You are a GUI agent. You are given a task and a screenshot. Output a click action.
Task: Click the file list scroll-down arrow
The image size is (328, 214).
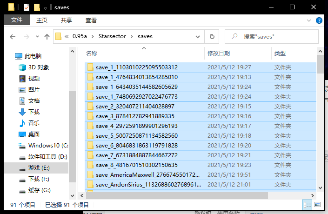[x=320, y=188]
